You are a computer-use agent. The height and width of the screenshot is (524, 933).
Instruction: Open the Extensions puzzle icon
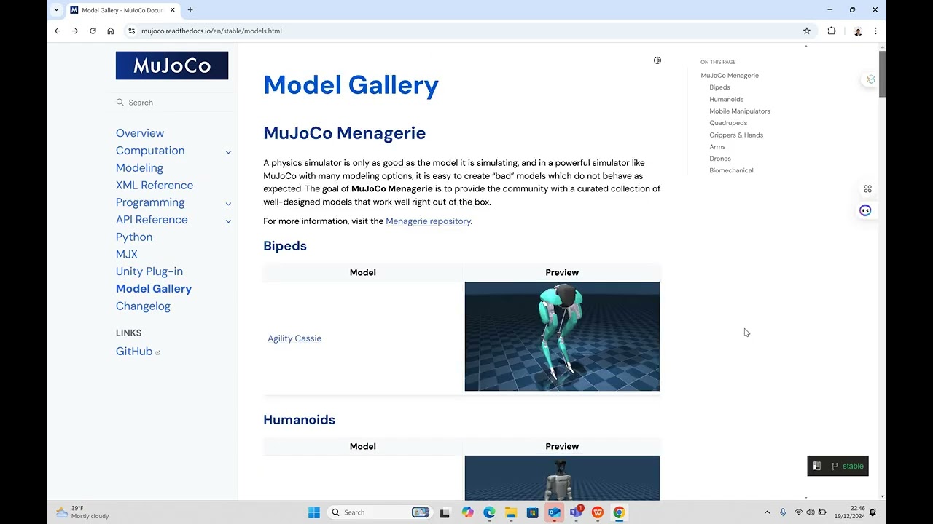coord(832,31)
